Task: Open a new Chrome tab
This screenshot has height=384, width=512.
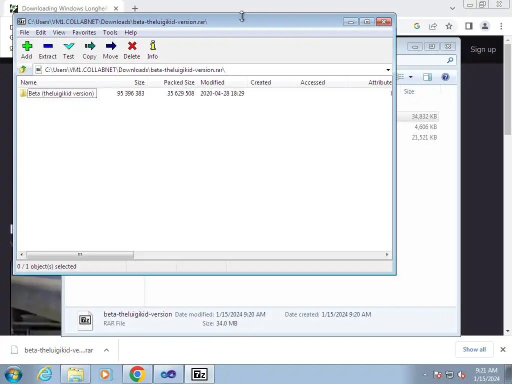Action: tap(135, 8)
